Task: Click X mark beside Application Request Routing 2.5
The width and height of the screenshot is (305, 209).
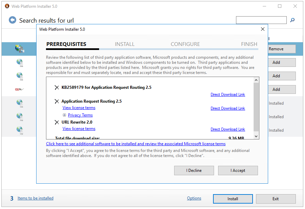Action: point(57,101)
